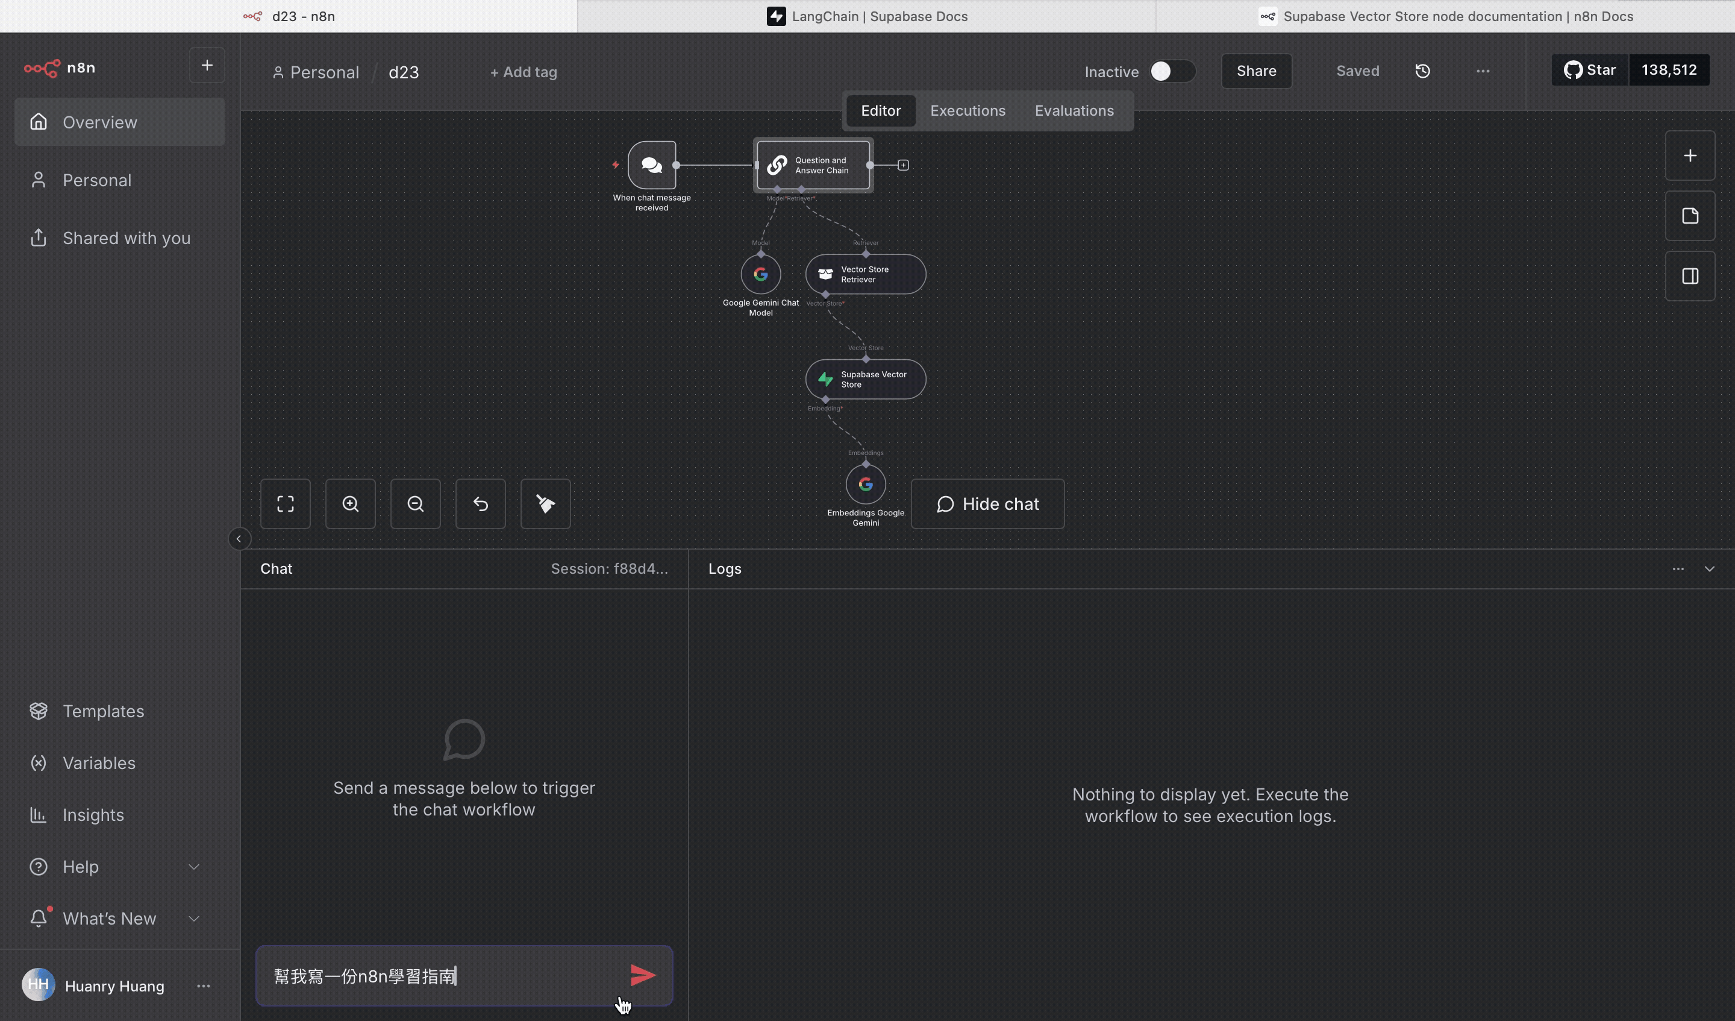Click the reset zoom arrow icon
The width and height of the screenshot is (1735, 1021).
click(x=481, y=504)
